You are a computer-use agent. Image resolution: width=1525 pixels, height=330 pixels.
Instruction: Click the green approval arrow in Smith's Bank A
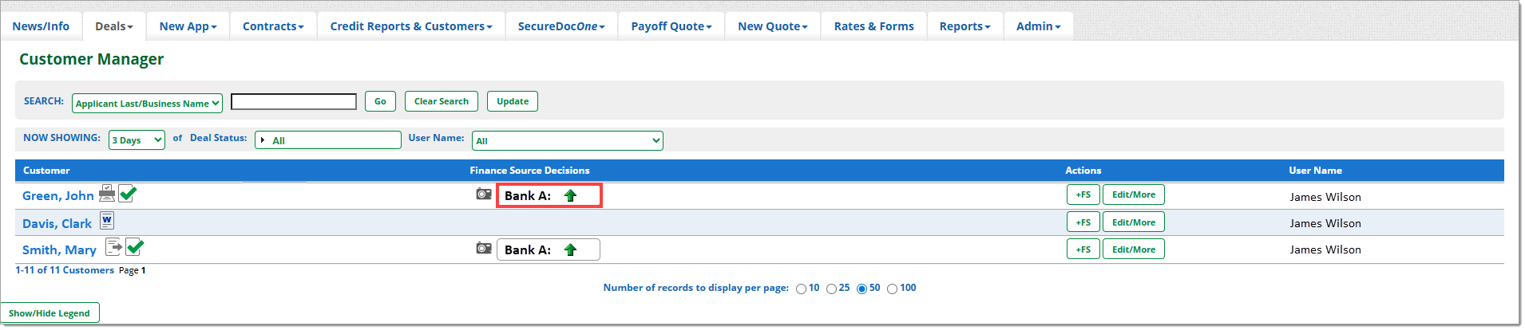[x=570, y=250]
